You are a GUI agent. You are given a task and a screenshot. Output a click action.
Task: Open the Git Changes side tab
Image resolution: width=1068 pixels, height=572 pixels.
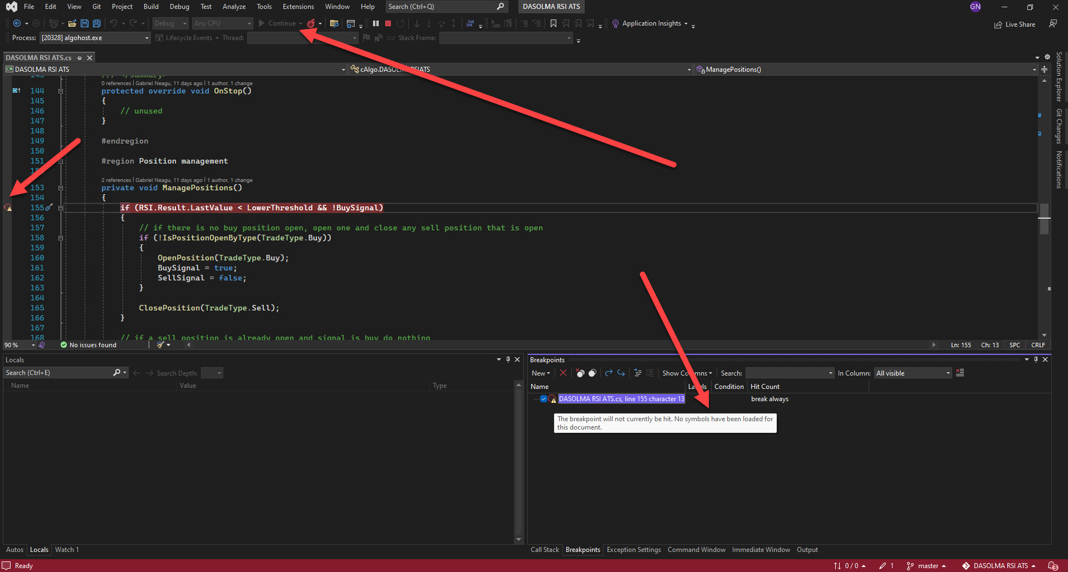1059,126
